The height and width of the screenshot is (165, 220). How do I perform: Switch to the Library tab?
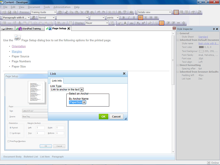[7, 29]
